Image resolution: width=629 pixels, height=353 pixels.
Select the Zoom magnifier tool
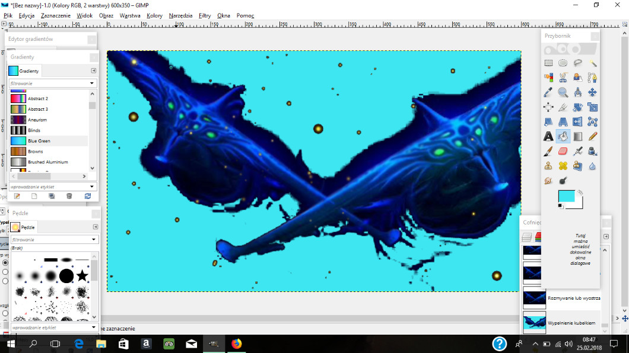point(563,92)
